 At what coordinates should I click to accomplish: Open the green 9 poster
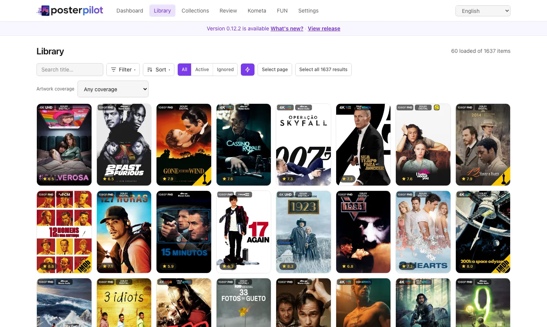coord(483,303)
